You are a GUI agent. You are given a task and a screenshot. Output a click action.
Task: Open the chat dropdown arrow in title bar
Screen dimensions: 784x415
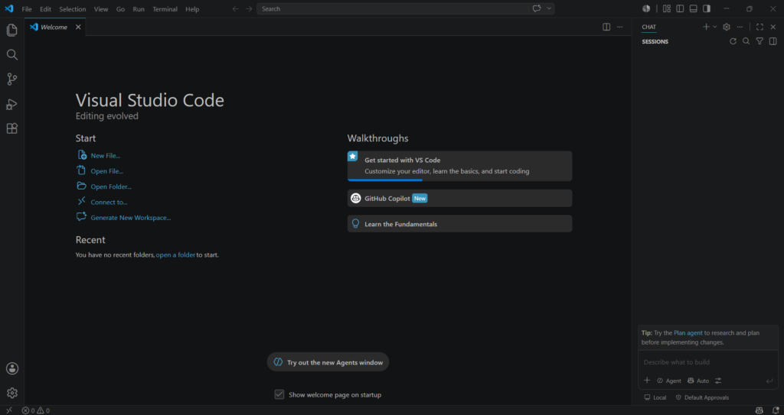click(x=549, y=8)
